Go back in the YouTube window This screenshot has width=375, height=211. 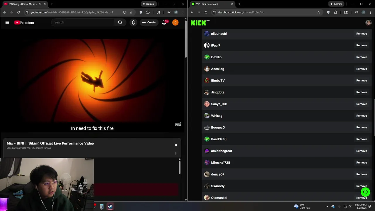pyautogui.click(x=4, y=12)
